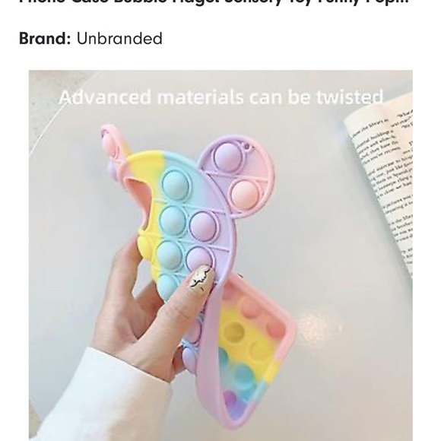The height and width of the screenshot is (441, 441).
Task: Click the Unbranded brand value
Action: 119,39
